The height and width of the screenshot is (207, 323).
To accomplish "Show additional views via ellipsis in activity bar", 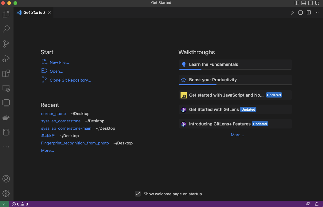I will (x=6, y=147).
